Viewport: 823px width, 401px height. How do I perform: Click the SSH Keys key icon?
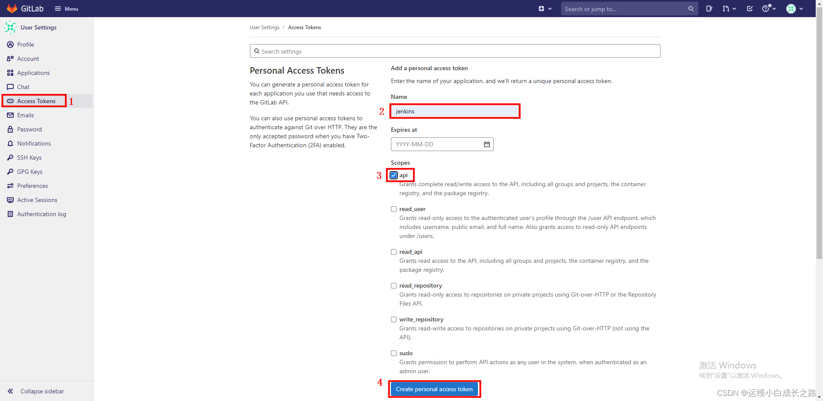[x=10, y=157]
